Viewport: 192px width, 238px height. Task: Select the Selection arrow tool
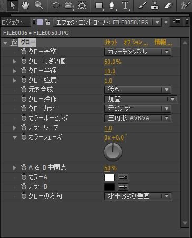[x=13, y=5]
